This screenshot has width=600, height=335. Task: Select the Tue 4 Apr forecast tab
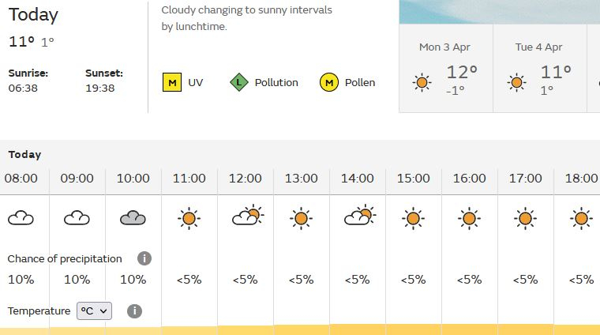coord(540,68)
